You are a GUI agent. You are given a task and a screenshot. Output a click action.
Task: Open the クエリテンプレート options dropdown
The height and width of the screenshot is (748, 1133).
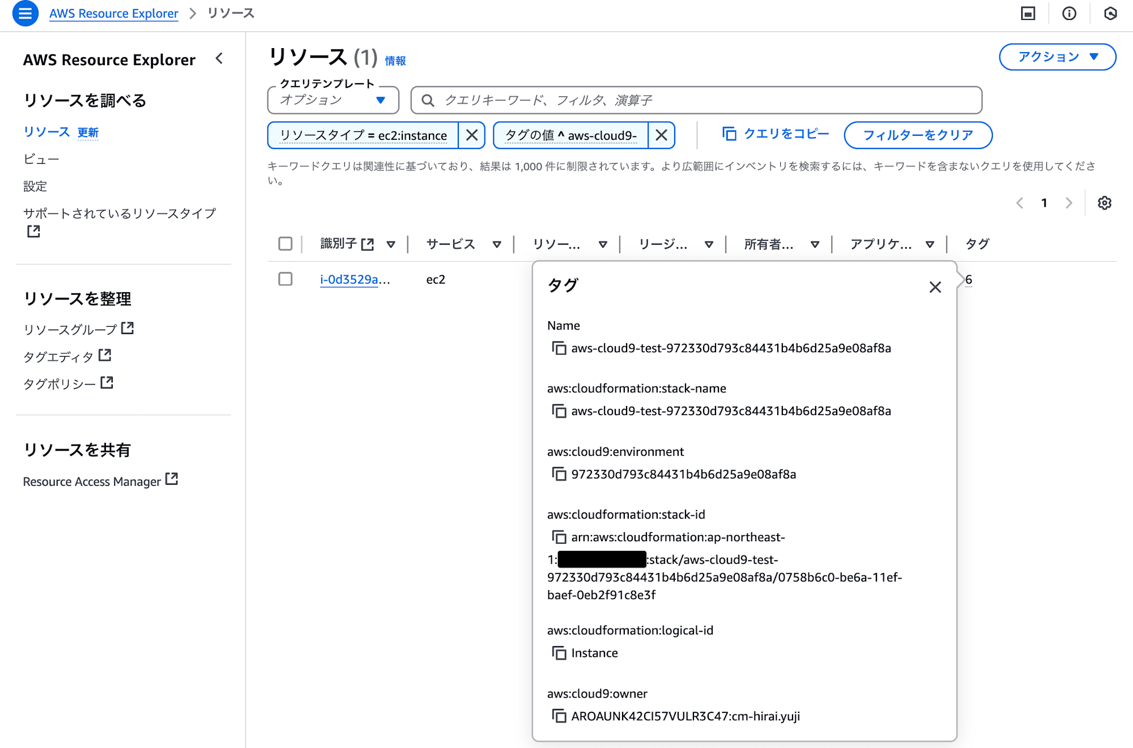333,100
